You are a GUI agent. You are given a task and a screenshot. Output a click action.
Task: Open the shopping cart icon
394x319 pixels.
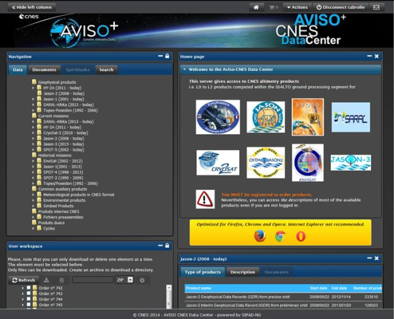(273, 7)
